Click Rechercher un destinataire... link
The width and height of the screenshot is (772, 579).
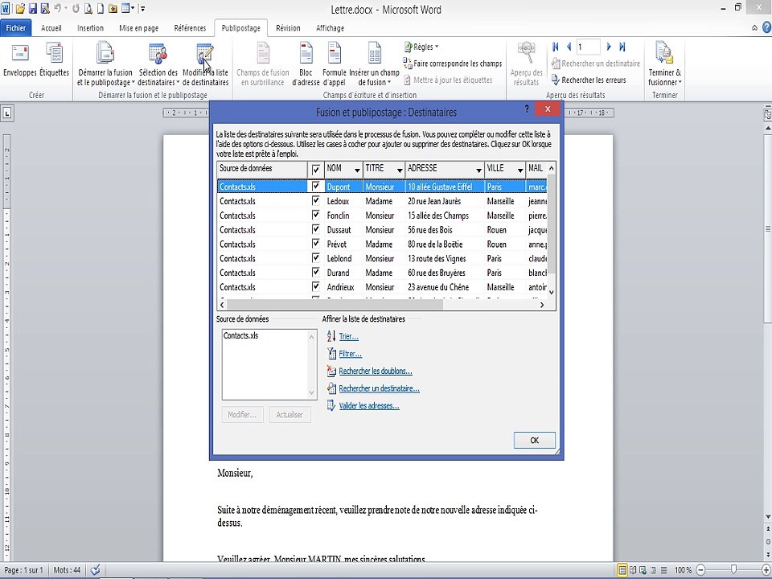(379, 388)
